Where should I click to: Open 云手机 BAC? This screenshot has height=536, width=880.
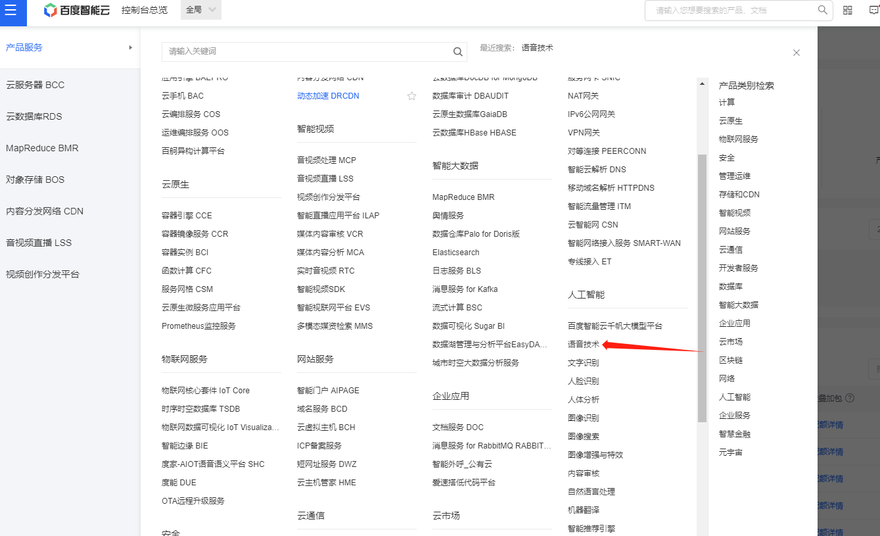point(183,96)
